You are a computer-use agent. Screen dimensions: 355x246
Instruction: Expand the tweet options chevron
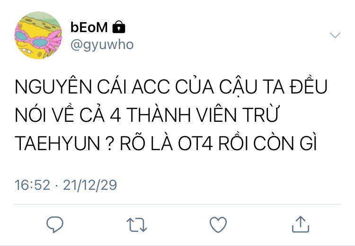(335, 35)
